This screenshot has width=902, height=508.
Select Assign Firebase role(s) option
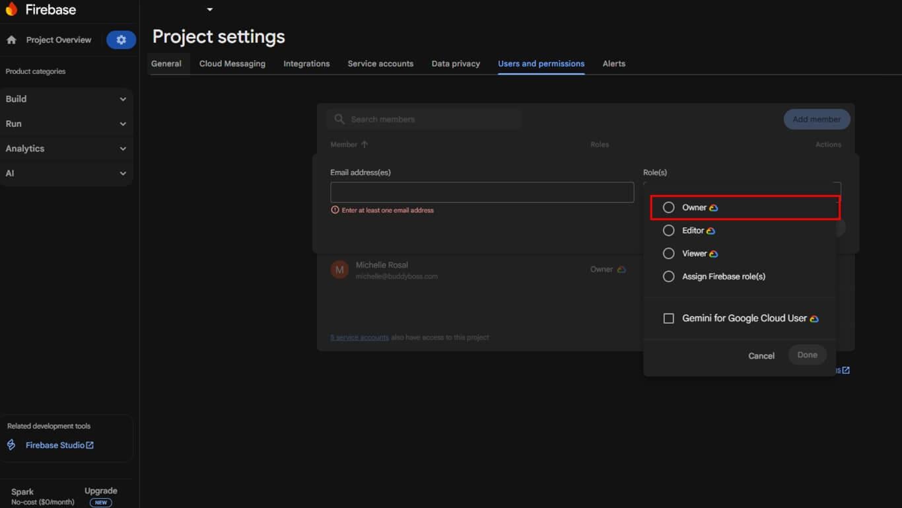668,277
